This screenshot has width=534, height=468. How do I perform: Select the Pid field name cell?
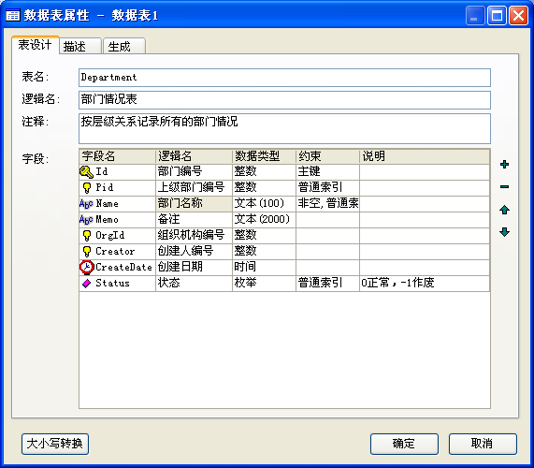[x=118, y=188]
